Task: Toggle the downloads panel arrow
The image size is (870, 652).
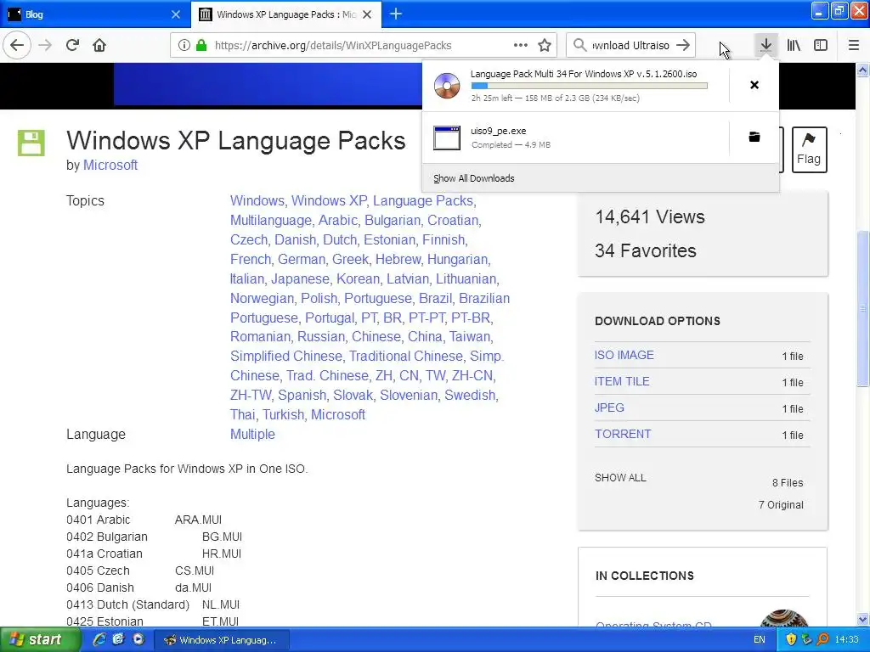Action: click(765, 45)
